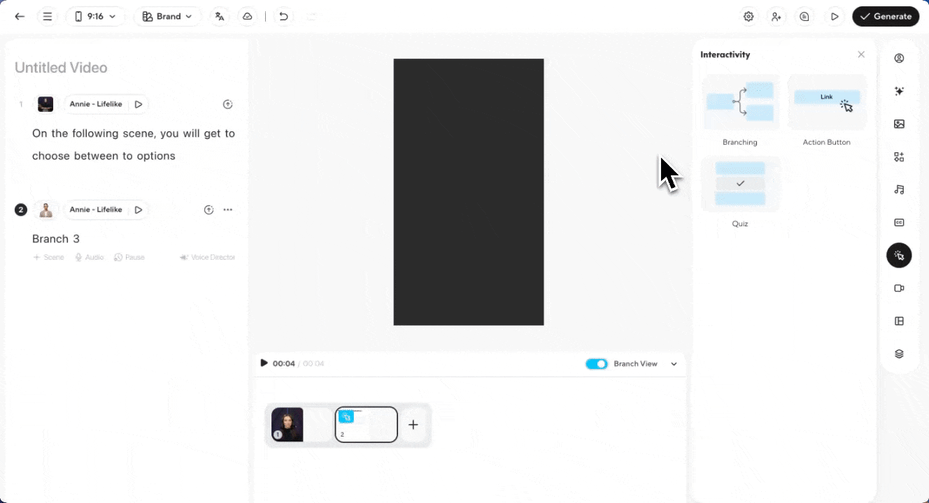Open the layers icon in sidebar
This screenshot has width=929, height=503.
(899, 354)
